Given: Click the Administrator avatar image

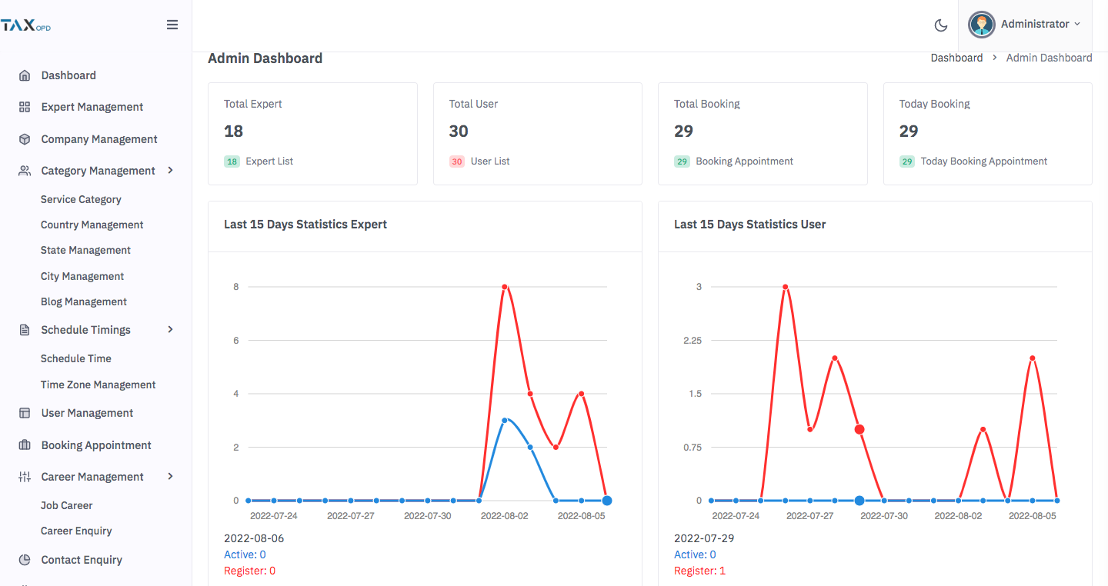Looking at the screenshot, I should (x=982, y=25).
